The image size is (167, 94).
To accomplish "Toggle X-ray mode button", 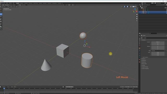I will click(130, 7).
